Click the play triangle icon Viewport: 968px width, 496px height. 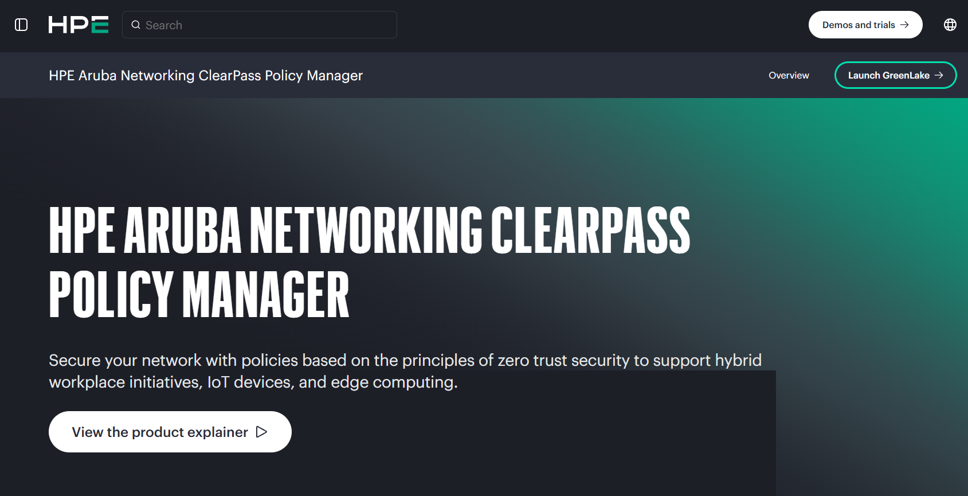point(261,432)
